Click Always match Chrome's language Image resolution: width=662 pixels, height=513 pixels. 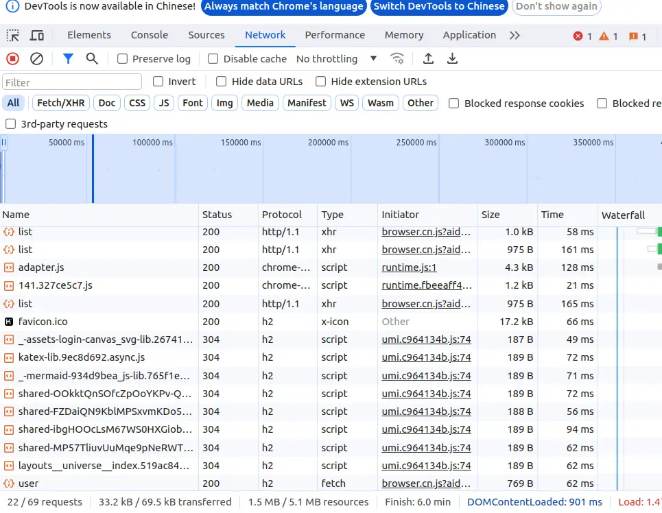[284, 6]
